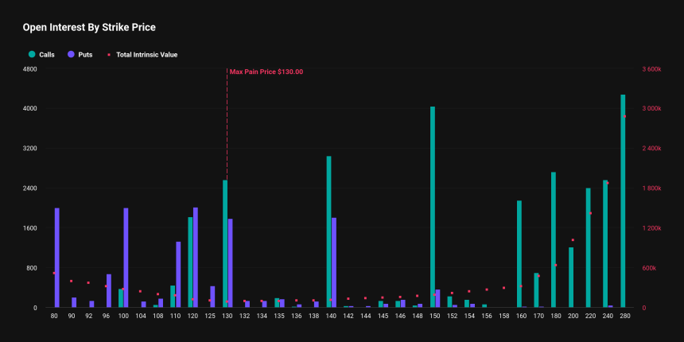This screenshot has height=342, width=684.
Task: Click the red intrinsic value dot above strike 280
Action: click(624, 116)
